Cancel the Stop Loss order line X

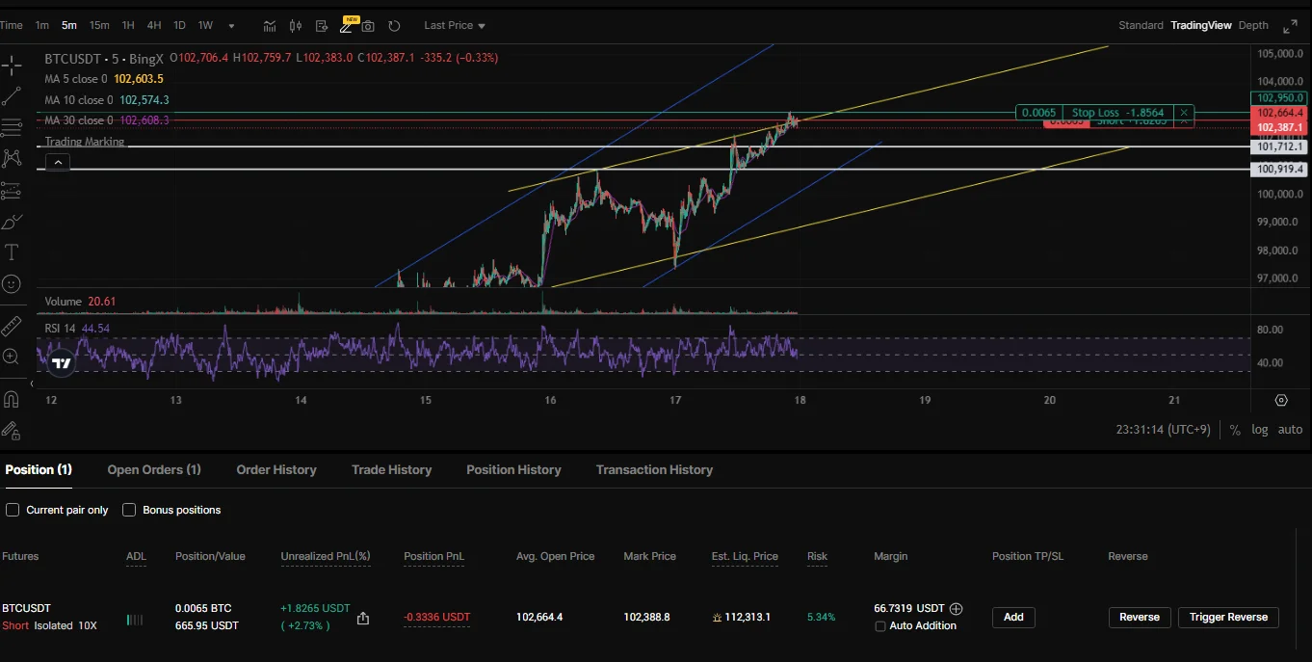point(1184,113)
